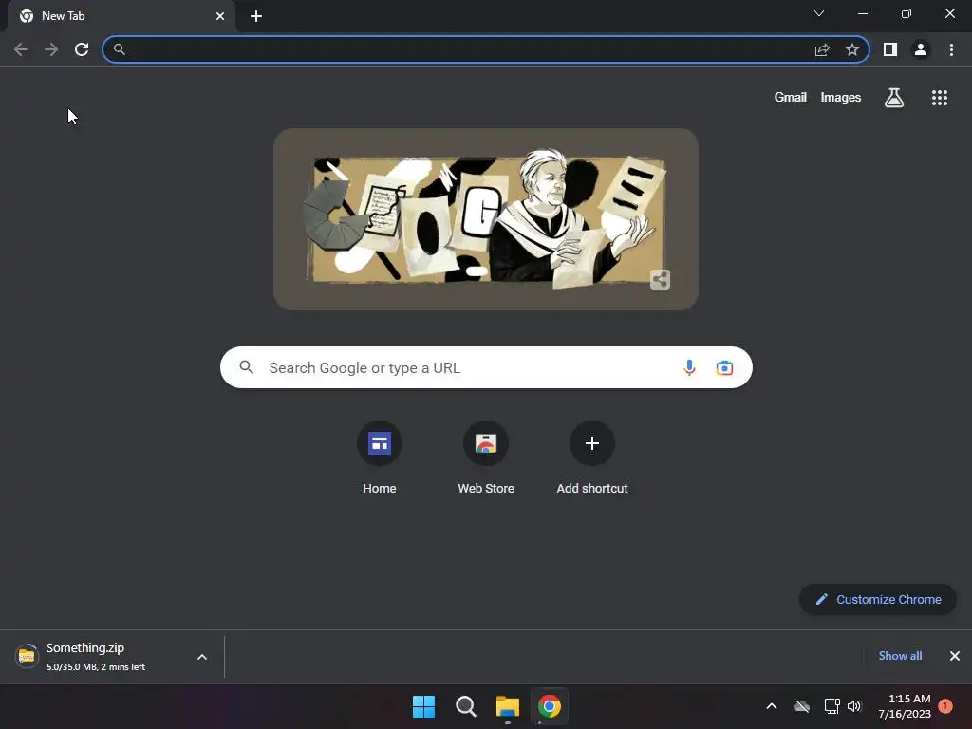The width and height of the screenshot is (972, 729).
Task: Open the network status tray icon
Action: (x=832, y=706)
